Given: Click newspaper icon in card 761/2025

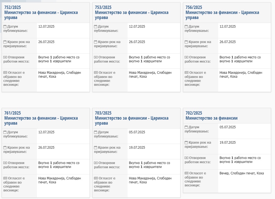Looking at the screenshot, I should point(5,178).
